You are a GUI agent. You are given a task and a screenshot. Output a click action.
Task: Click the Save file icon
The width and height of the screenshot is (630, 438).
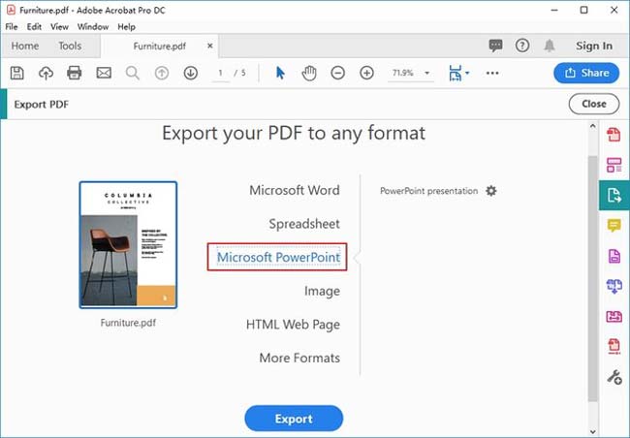[x=16, y=73]
